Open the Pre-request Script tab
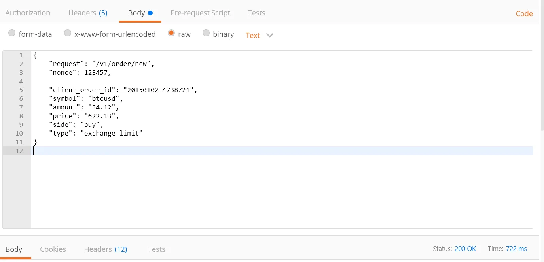Screen dimensions: 544x262 [x=200, y=13]
